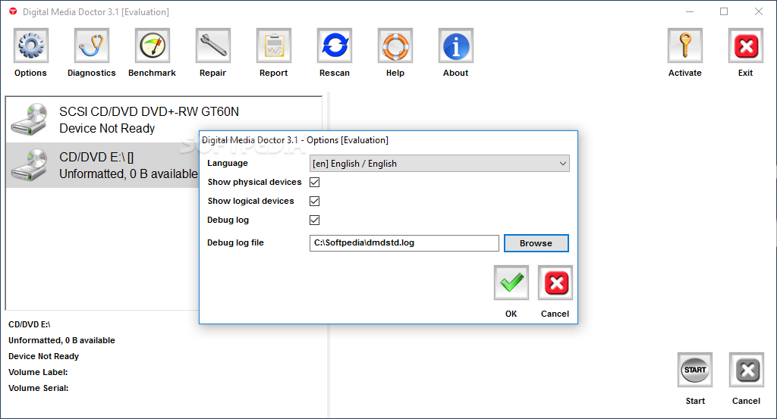Select the CD/DVD E:\ drive icon
Screen dimensions: 777x419
tap(30, 164)
